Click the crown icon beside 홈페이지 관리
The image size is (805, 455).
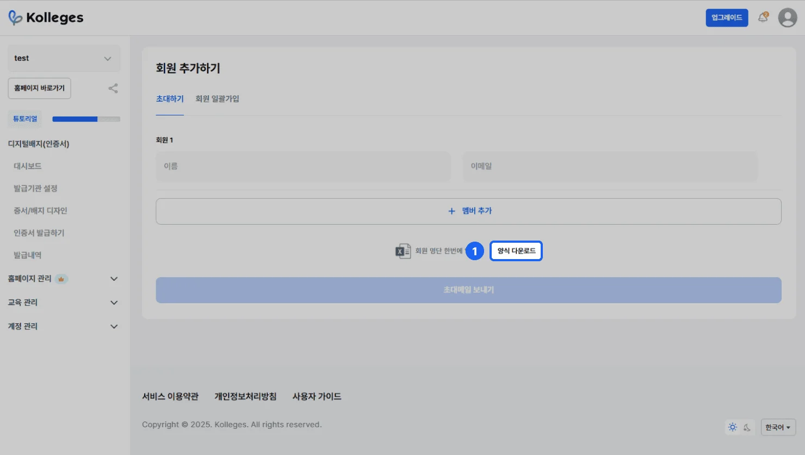[61, 279]
